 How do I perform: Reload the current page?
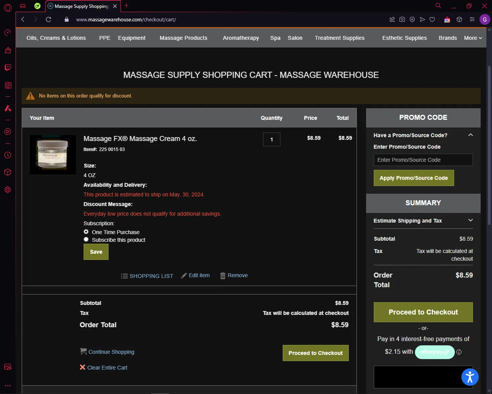[x=48, y=19]
